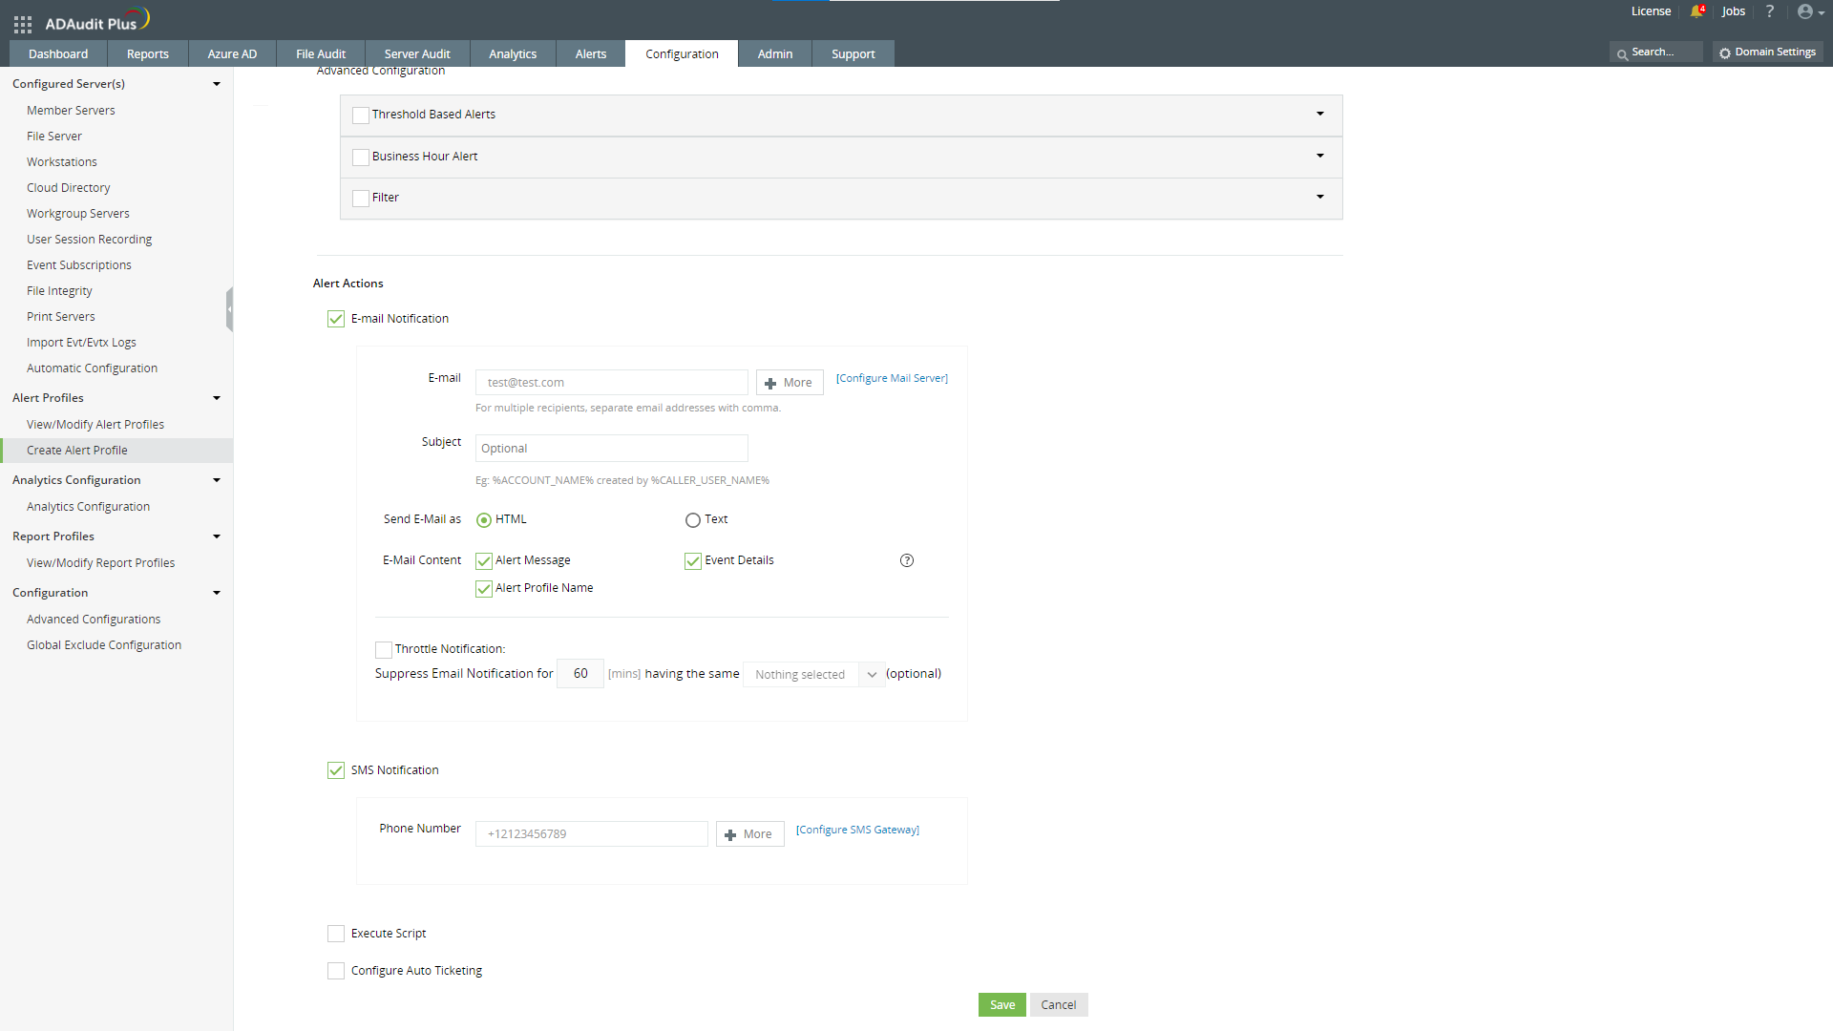Click the Domain Settings gear icon
Image resolution: width=1833 pixels, height=1031 pixels.
[1725, 53]
